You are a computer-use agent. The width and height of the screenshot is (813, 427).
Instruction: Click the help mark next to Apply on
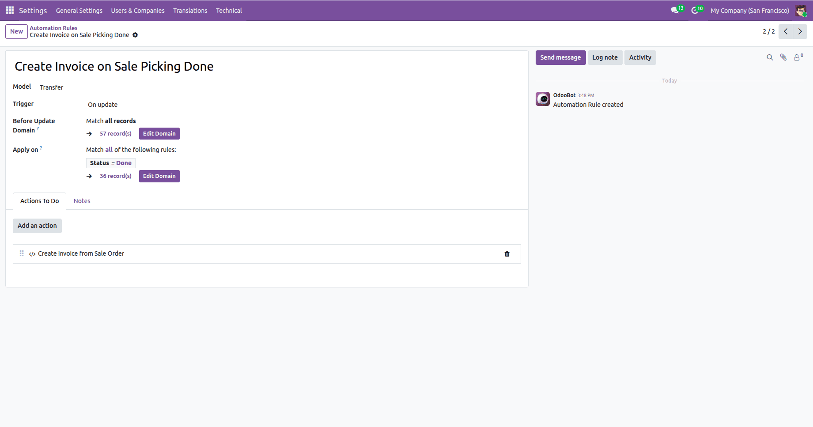pos(41,148)
